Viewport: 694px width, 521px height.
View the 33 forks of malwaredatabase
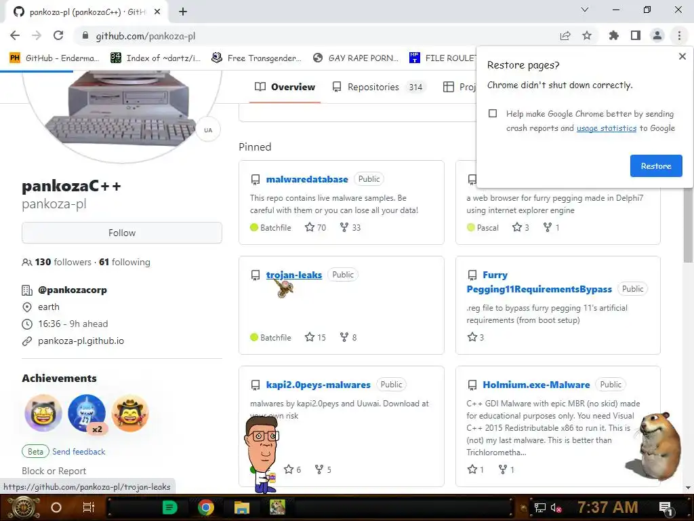click(350, 227)
